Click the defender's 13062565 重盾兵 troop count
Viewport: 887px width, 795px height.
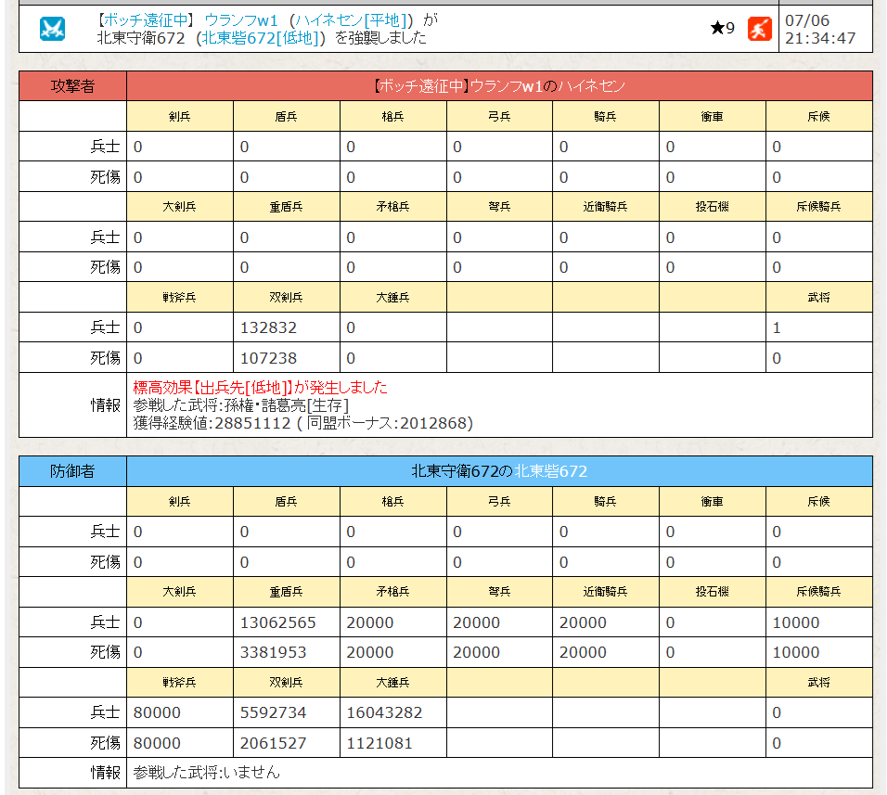278,622
